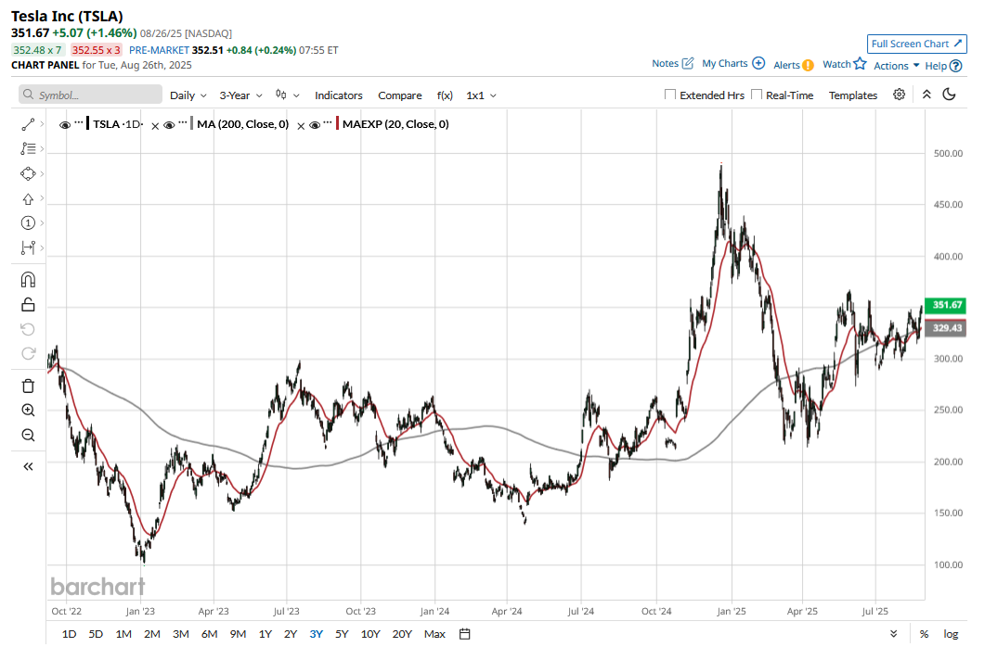Viewport: 984px width, 647px height.
Task: Open TSLA series more options dots
Action: [79, 121]
